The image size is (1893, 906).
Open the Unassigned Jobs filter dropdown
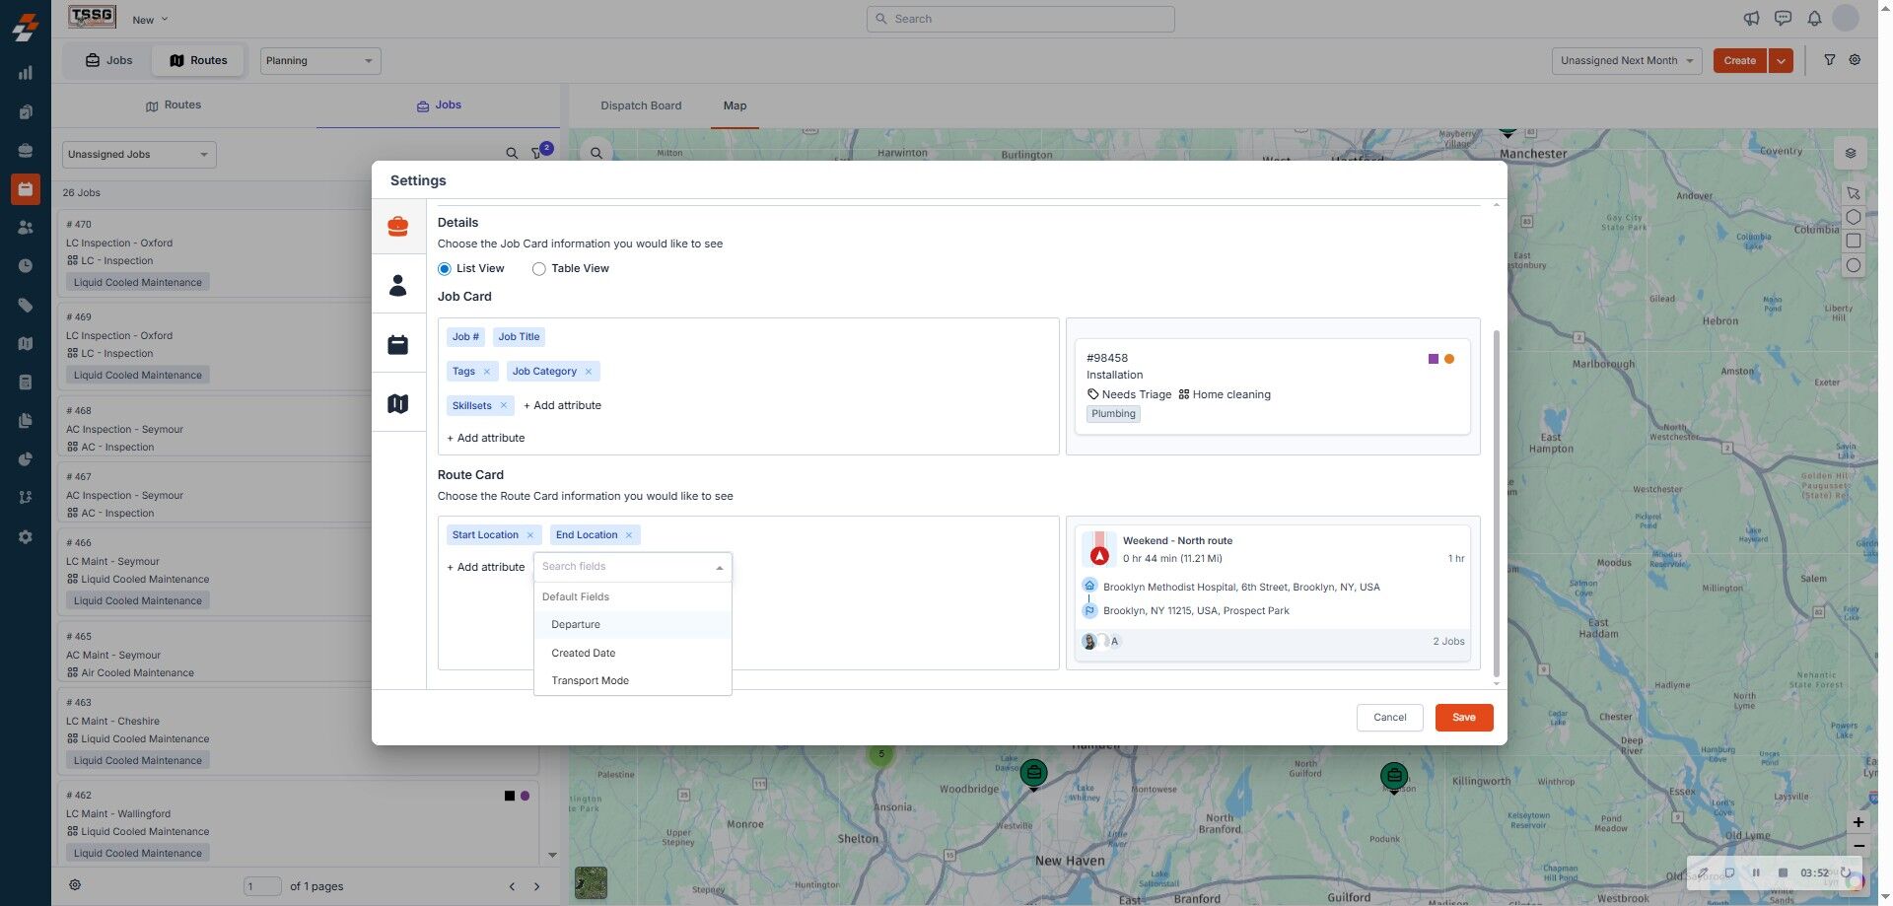[139, 155]
